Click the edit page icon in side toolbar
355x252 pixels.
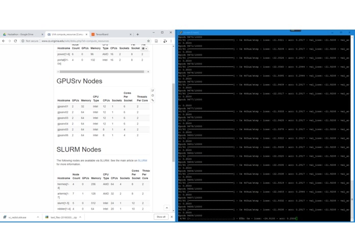(153, 90)
